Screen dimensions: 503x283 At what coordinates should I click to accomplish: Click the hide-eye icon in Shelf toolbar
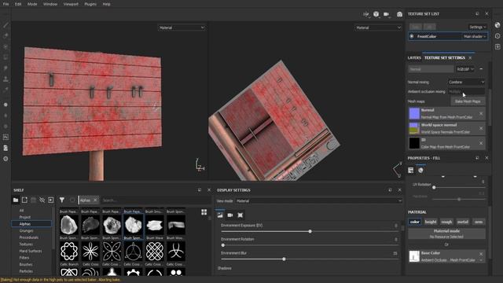(x=42, y=200)
